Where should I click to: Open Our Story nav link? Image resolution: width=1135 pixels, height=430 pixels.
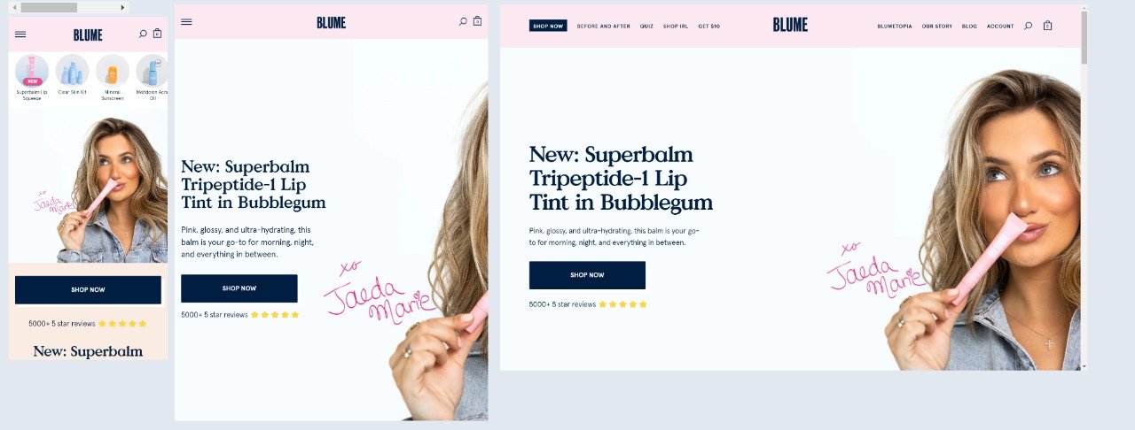[x=937, y=27]
